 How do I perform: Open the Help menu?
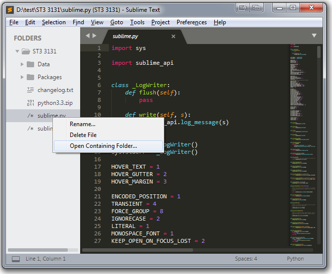click(220, 22)
